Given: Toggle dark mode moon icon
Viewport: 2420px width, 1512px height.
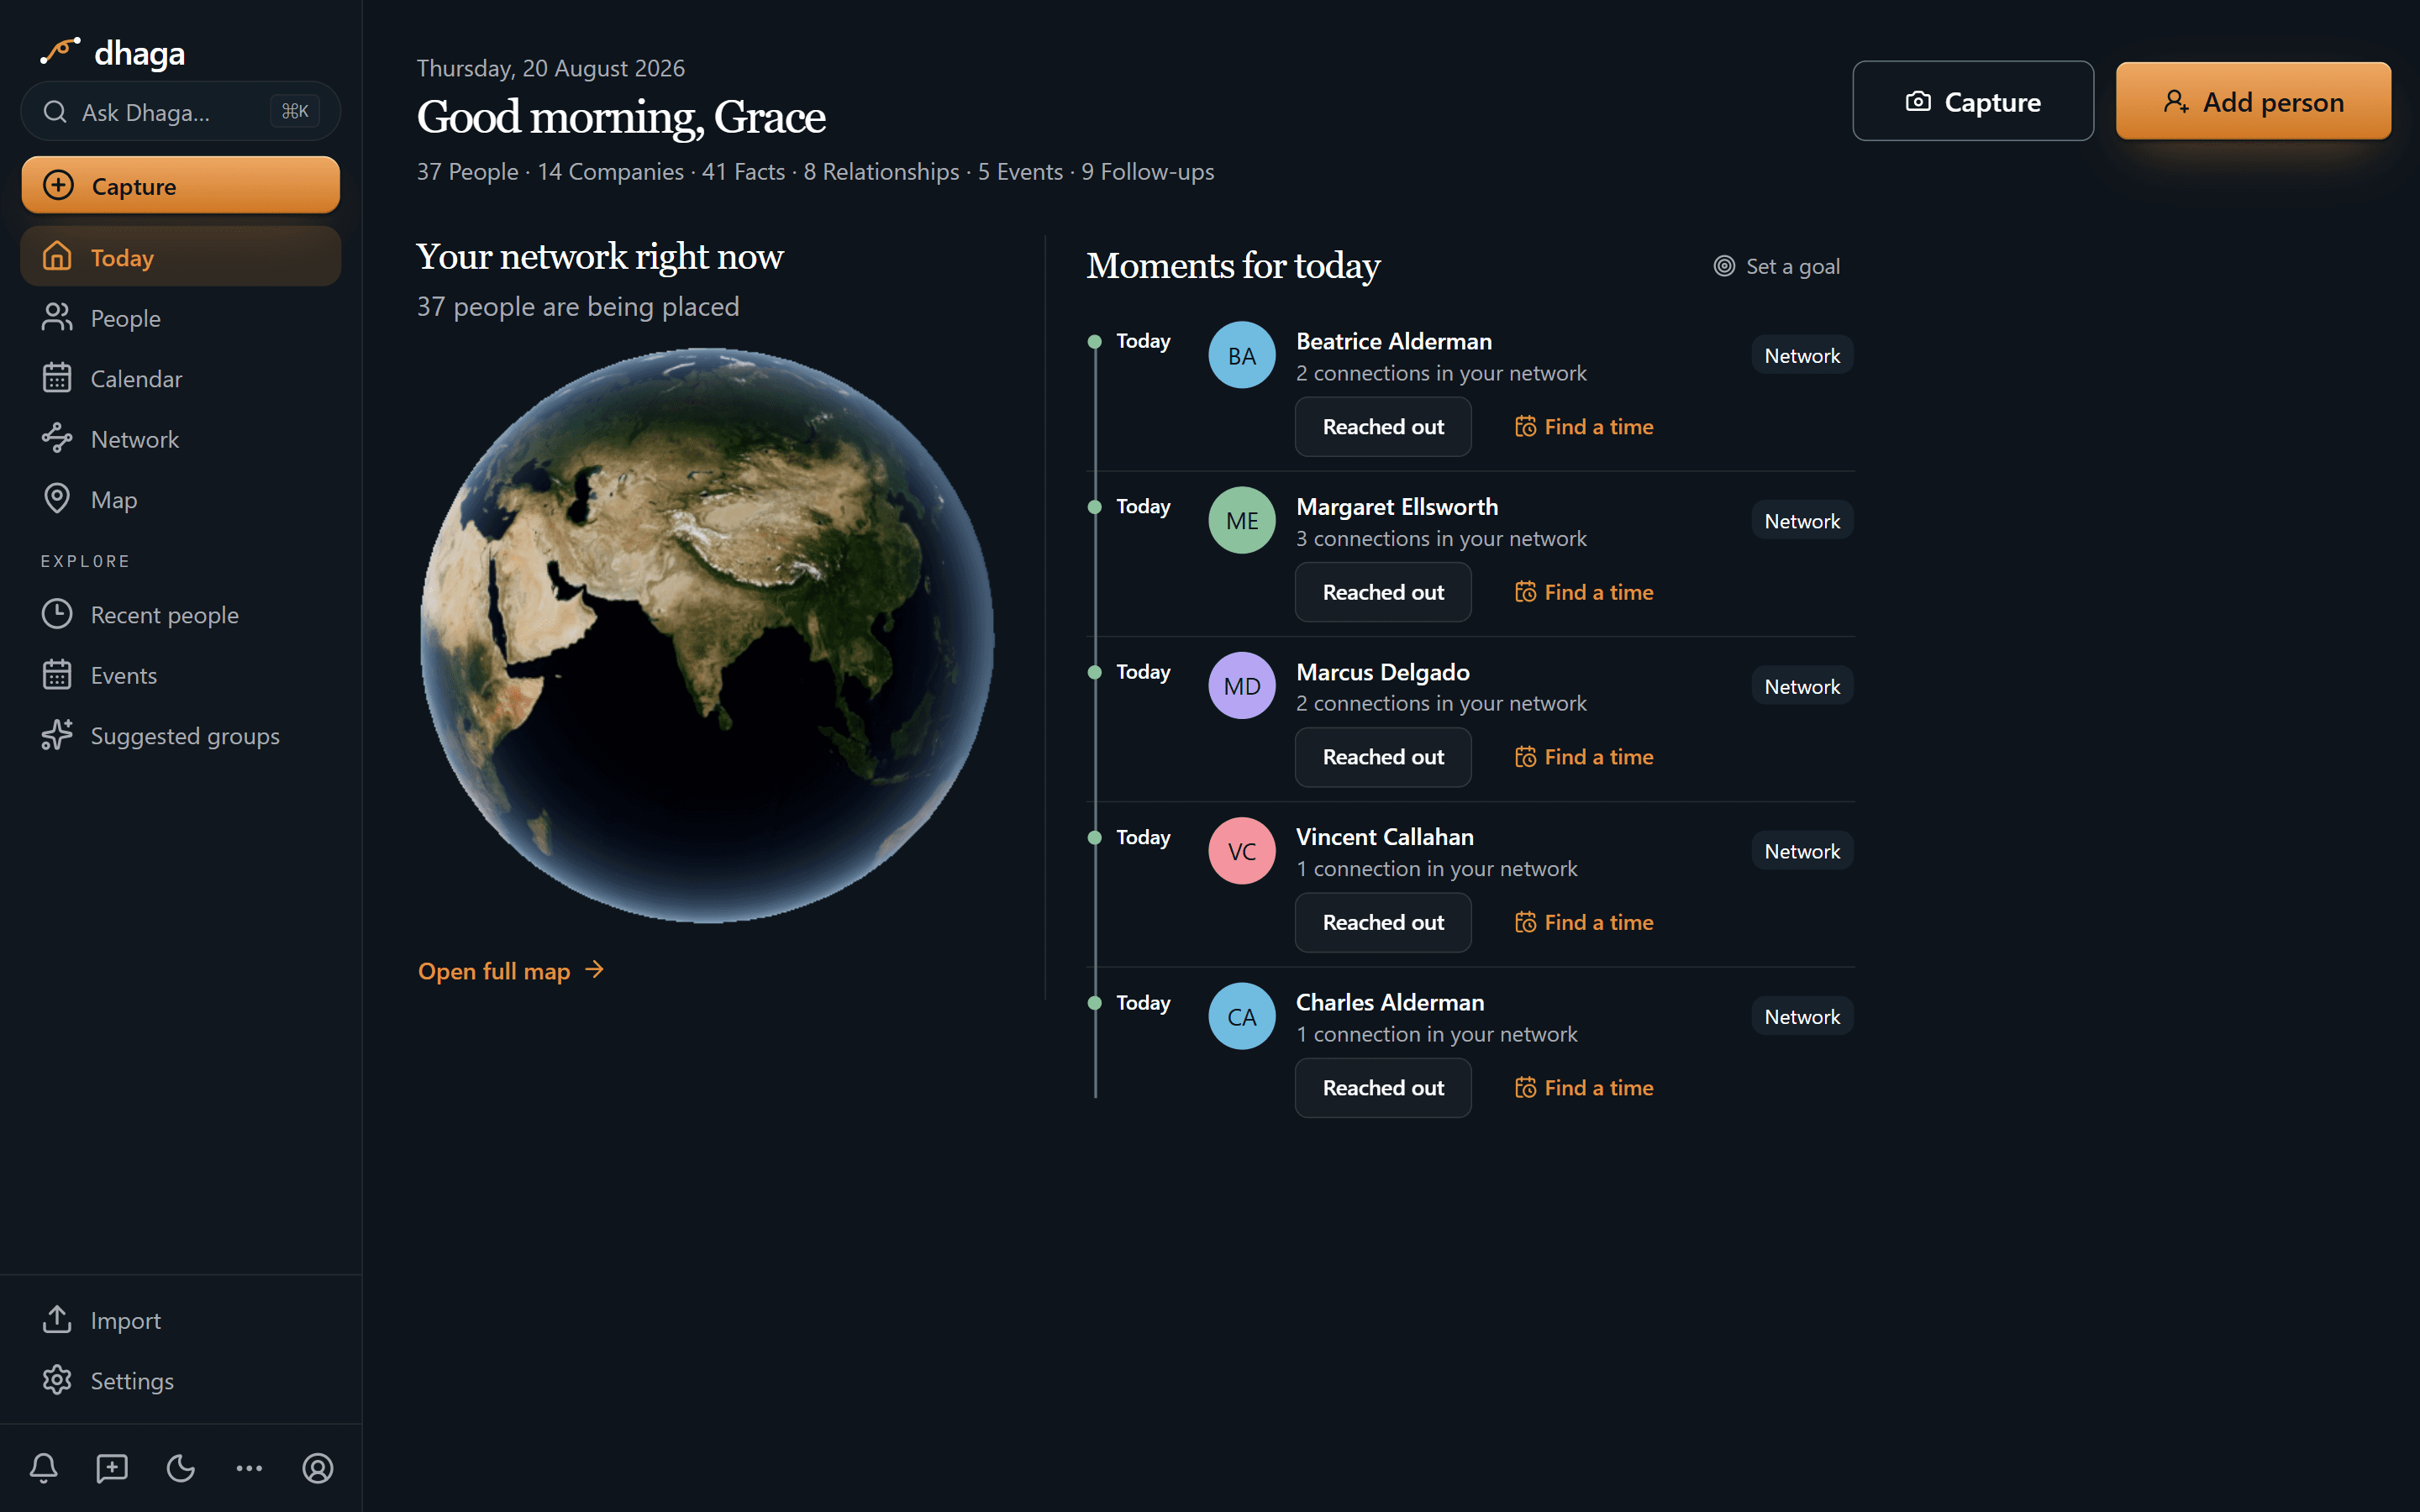Looking at the screenshot, I should tap(181, 1468).
